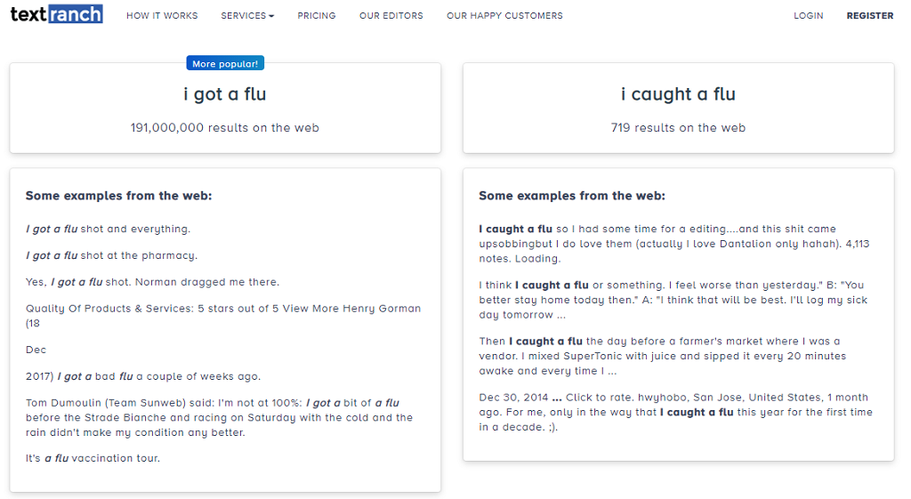
Task: Go to the Pricing page
Action: [x=317, y=16]
